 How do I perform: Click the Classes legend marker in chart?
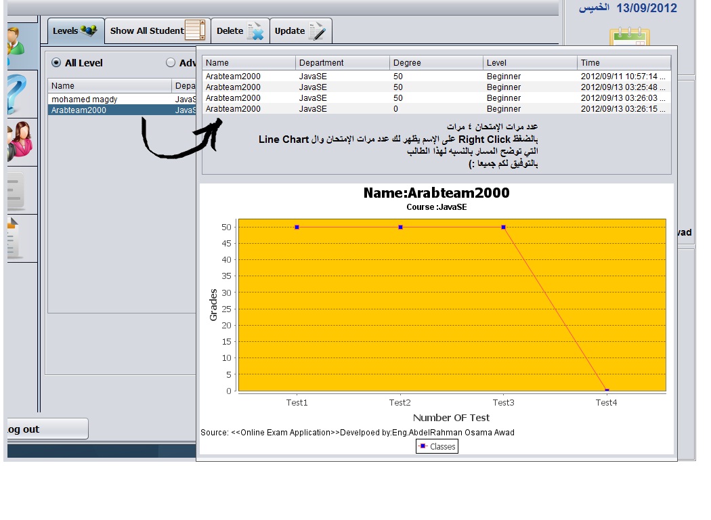tap(423, 446)
